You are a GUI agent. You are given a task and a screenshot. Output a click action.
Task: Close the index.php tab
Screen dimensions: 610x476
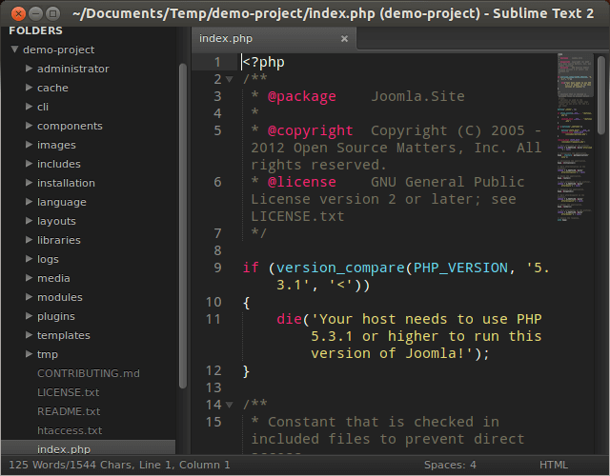[344, 38]
